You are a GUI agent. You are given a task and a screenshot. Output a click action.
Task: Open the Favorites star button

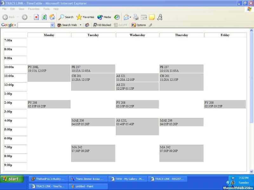85,17
